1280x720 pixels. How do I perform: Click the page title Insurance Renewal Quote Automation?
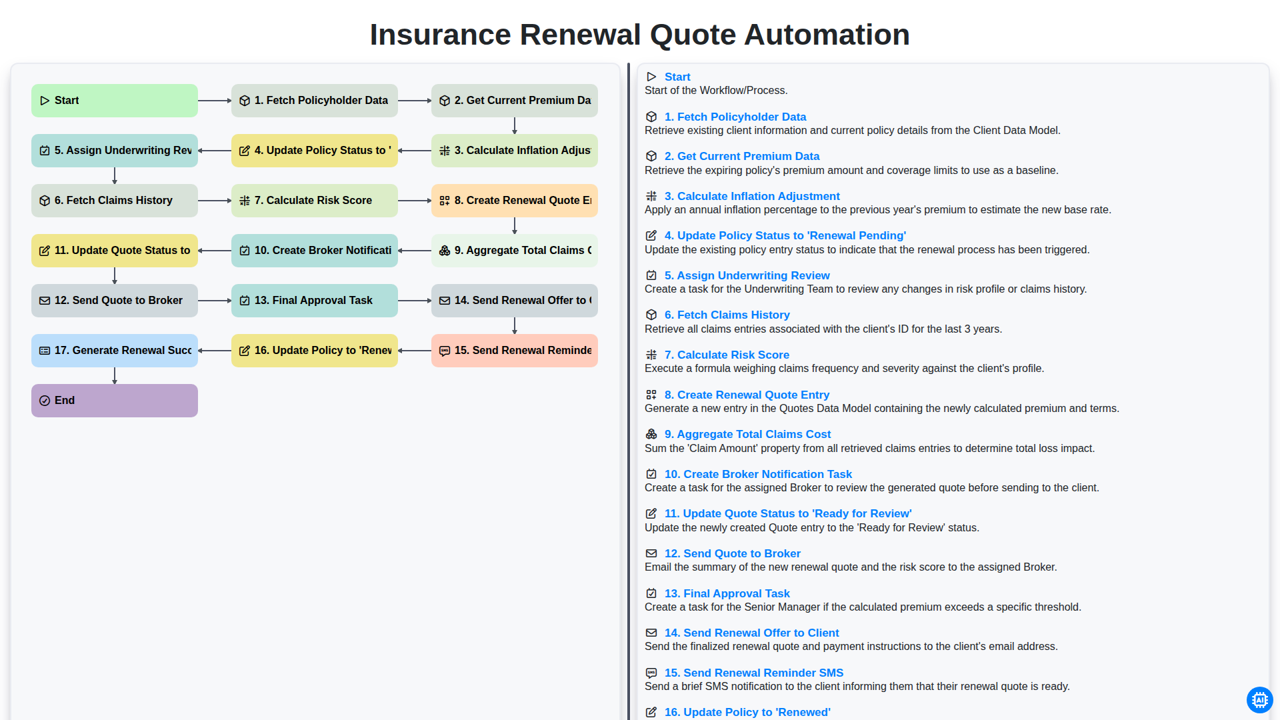pos(640,34)
